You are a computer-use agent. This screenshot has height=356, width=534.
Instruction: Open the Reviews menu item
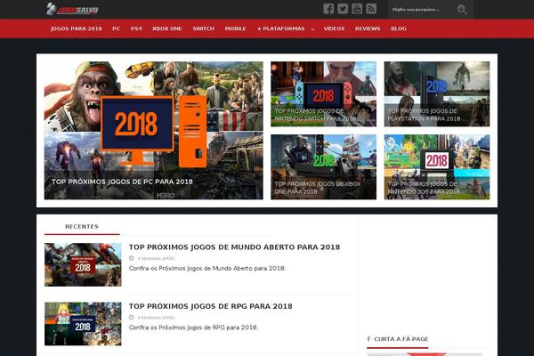(x=368, y=28)
